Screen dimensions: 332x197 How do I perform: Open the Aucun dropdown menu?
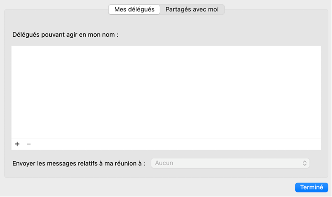[230, 163]
